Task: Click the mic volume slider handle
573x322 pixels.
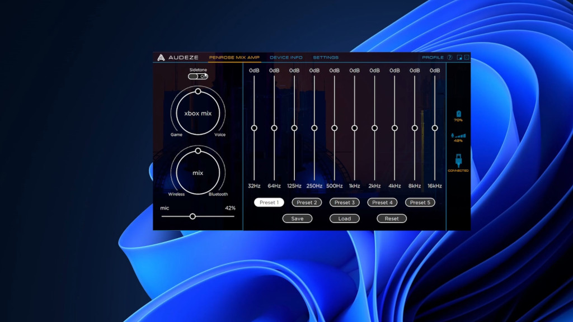Action: (192, 216)
